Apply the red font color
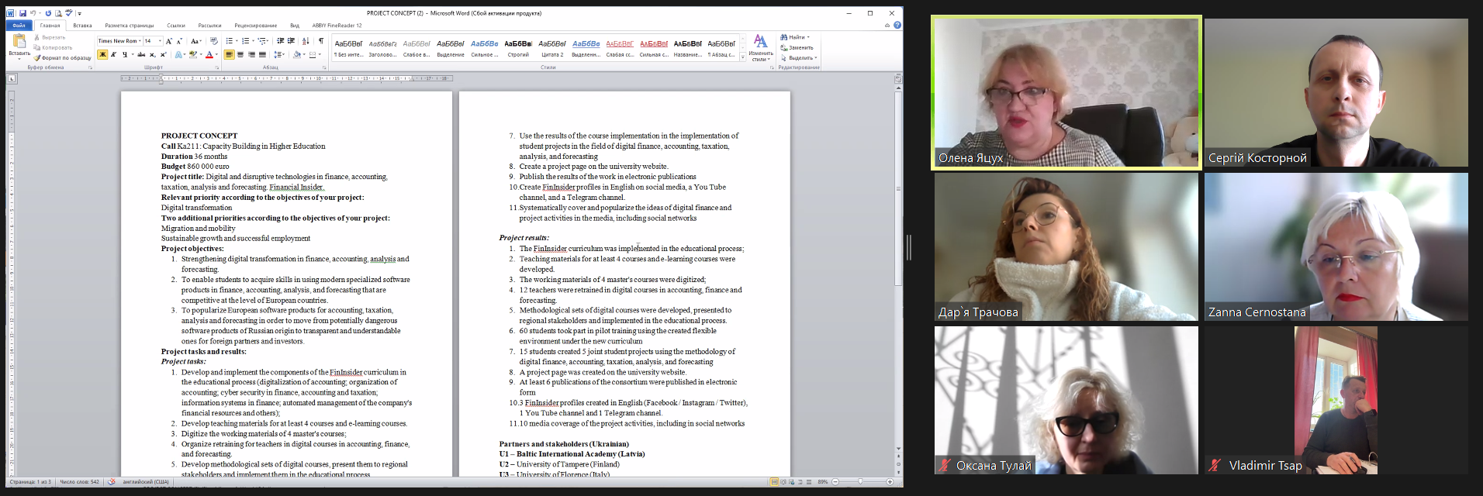This screenshot has height=496, width=1483. point(209,54)
